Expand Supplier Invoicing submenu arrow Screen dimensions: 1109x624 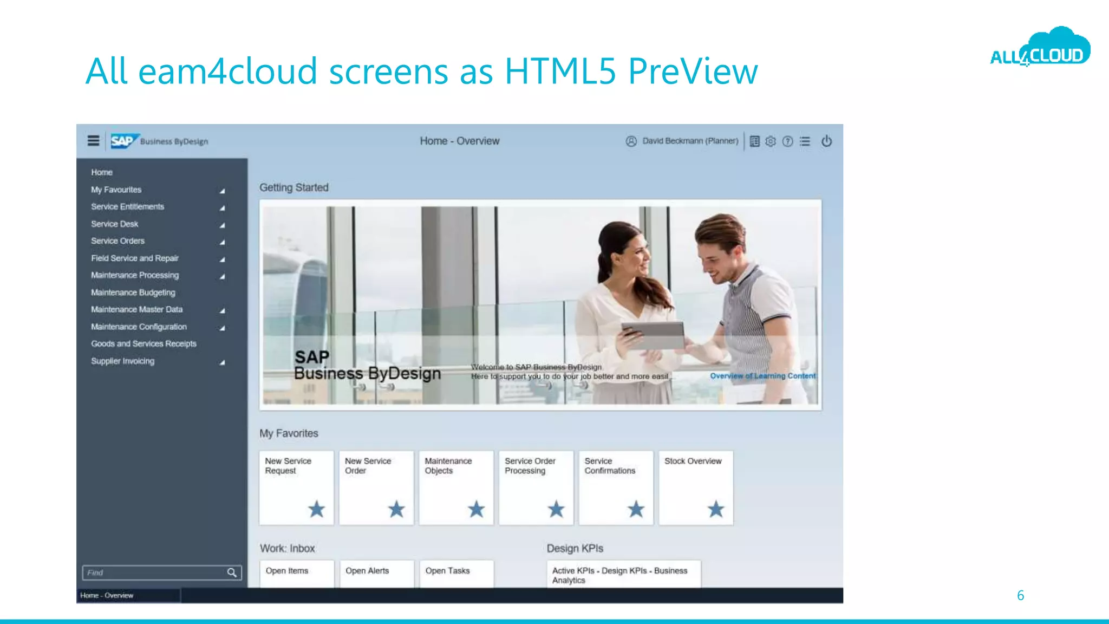[222, 362]
